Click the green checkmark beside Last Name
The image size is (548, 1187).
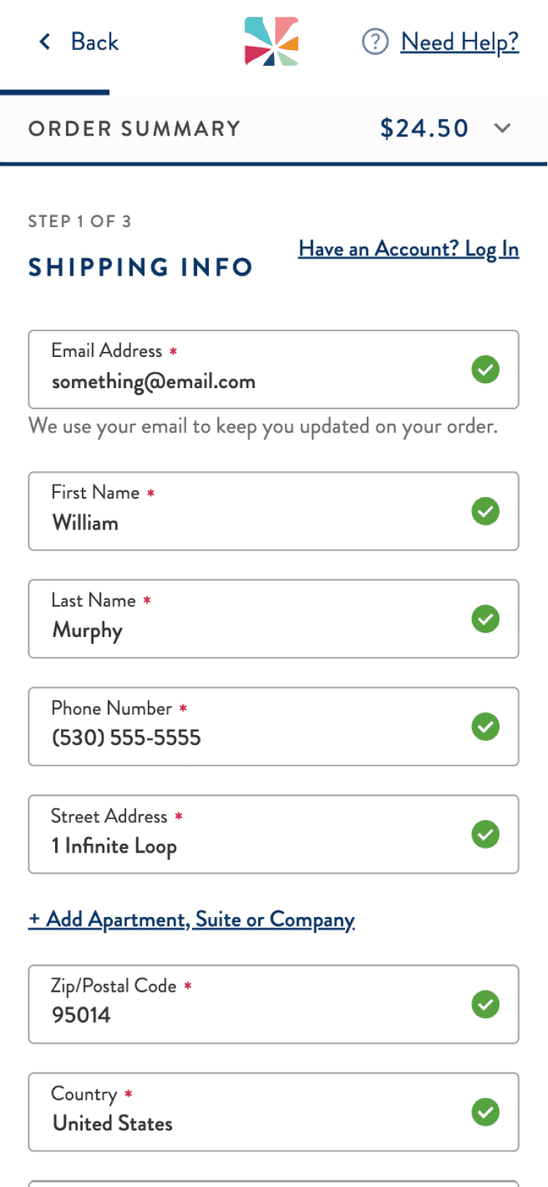486,618
